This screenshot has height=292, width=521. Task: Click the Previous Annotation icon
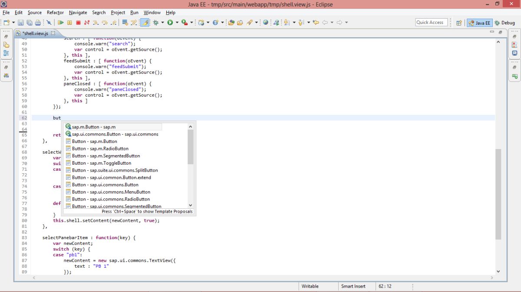pos(300,23)
